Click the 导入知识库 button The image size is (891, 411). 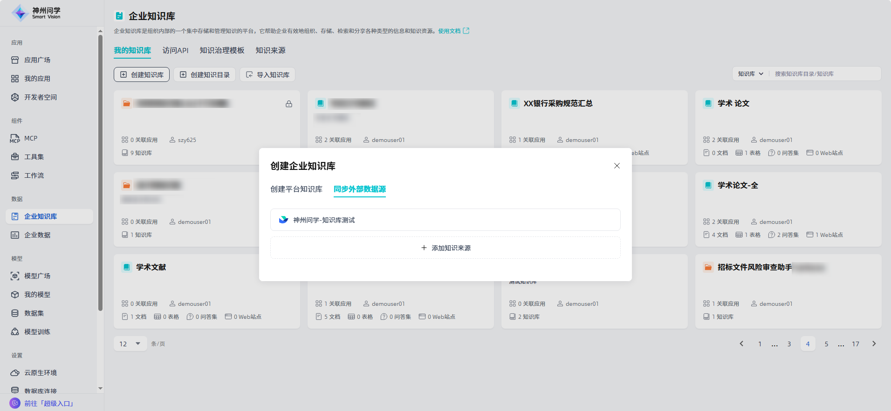point(267,74)
